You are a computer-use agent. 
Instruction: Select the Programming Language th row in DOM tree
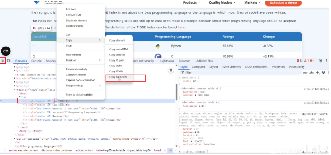pos(62,113)
